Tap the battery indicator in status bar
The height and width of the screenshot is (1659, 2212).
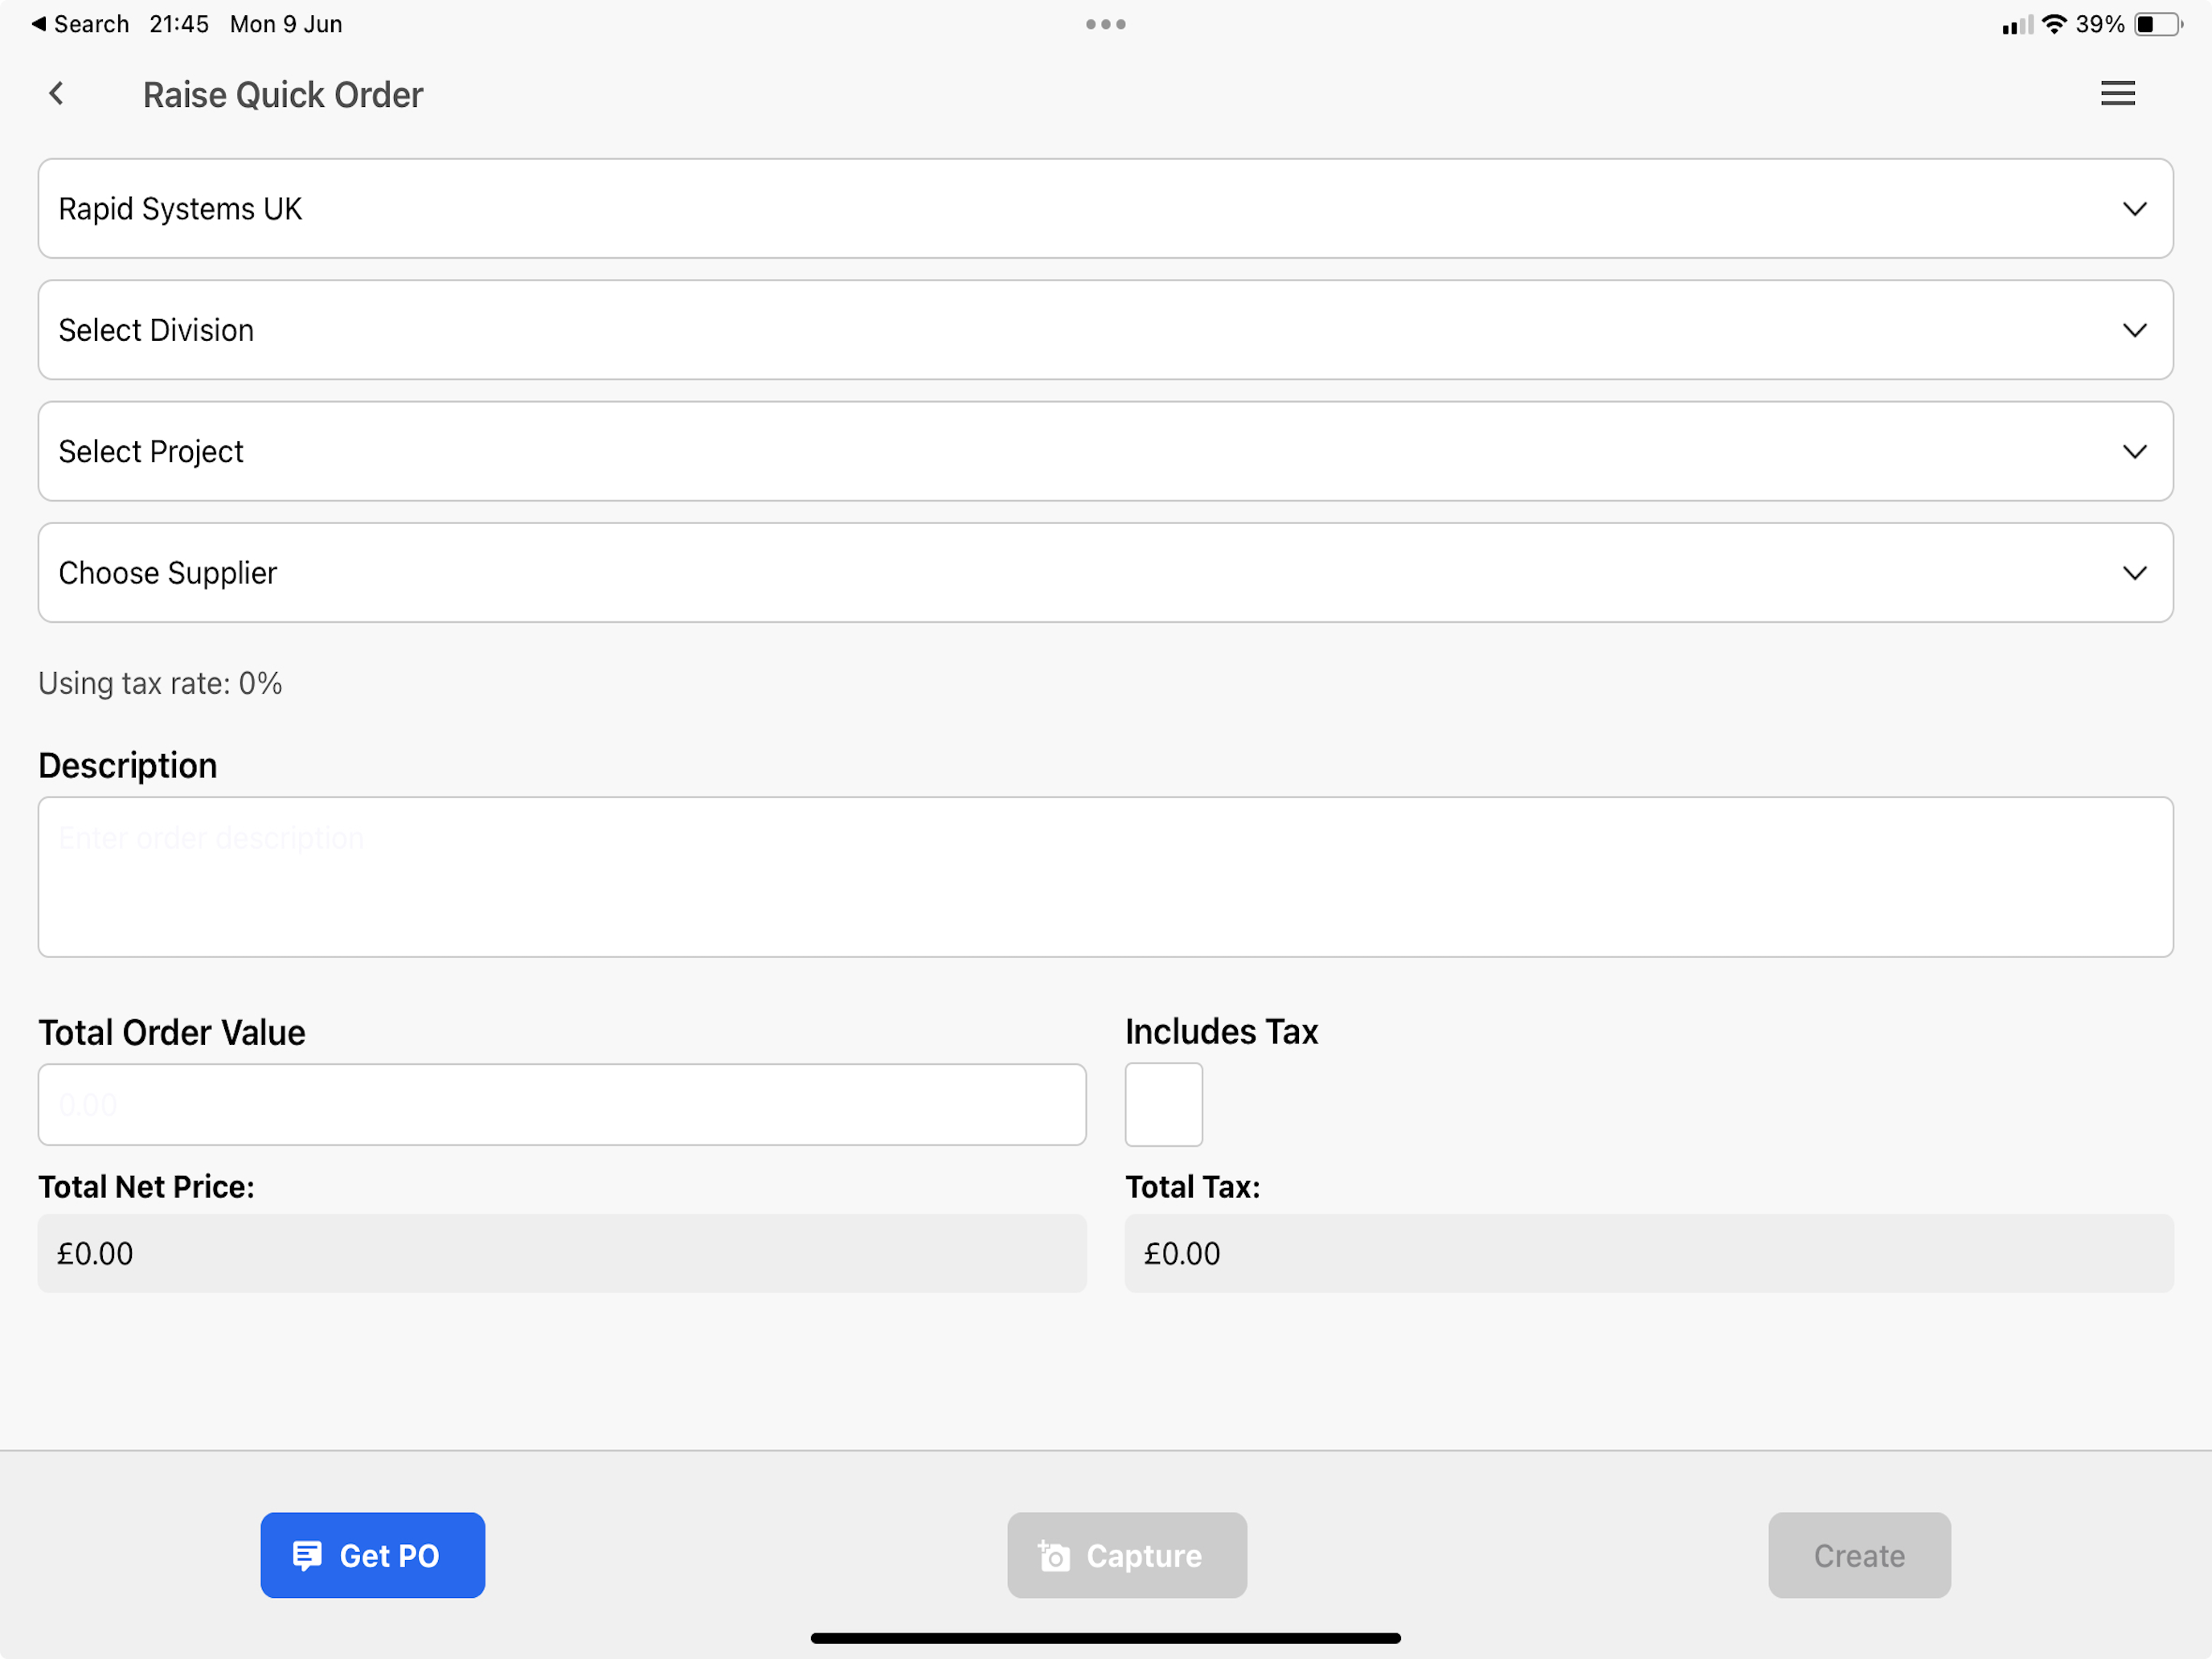click(2158, 24)
